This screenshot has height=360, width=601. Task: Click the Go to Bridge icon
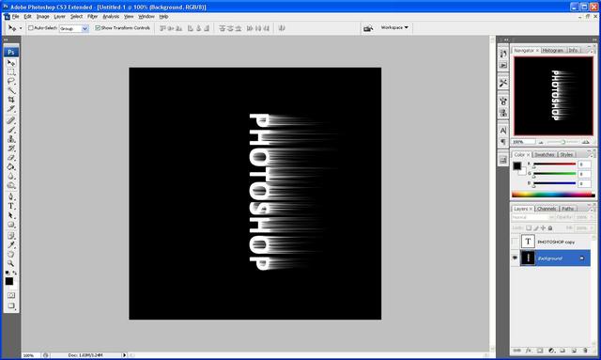(368, 28)
